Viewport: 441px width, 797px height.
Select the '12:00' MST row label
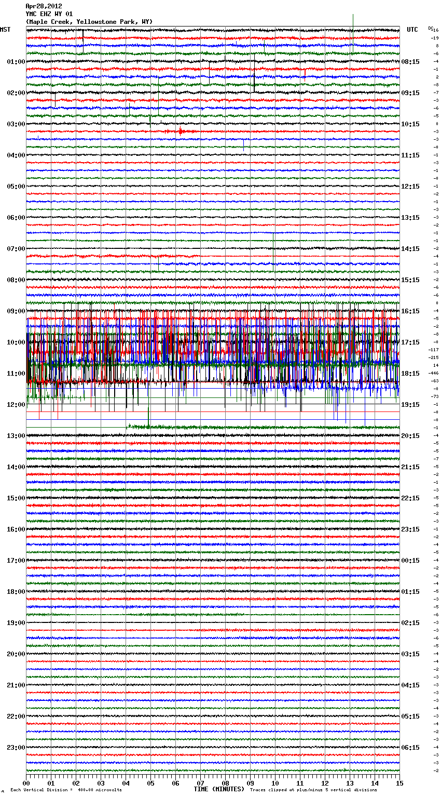coord(16,405)
